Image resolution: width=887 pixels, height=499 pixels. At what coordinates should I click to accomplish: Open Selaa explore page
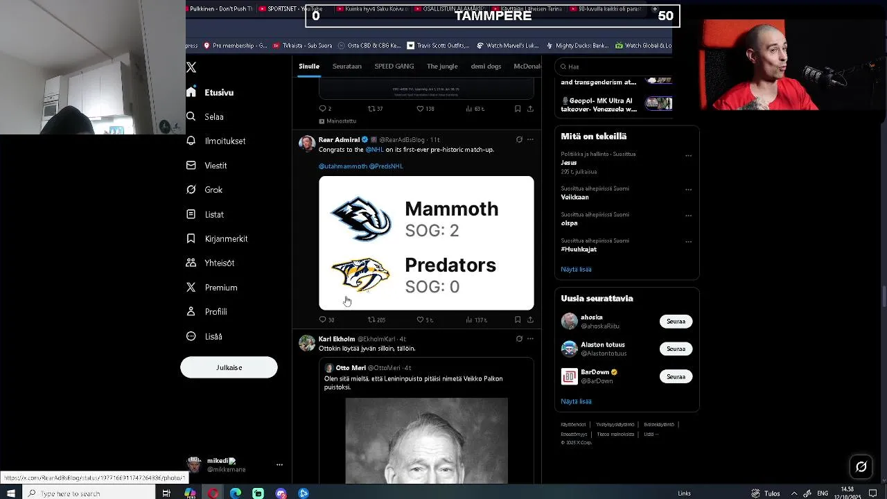click(205, 116)
